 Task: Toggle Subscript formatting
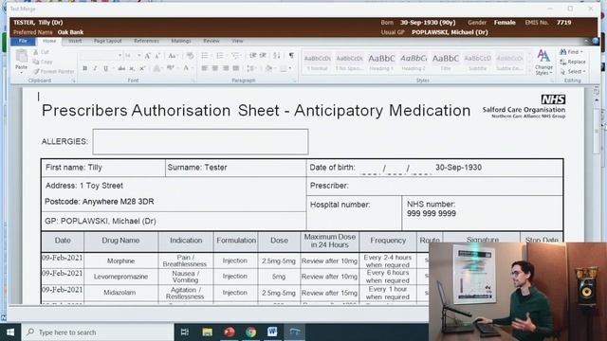(132, 68)
